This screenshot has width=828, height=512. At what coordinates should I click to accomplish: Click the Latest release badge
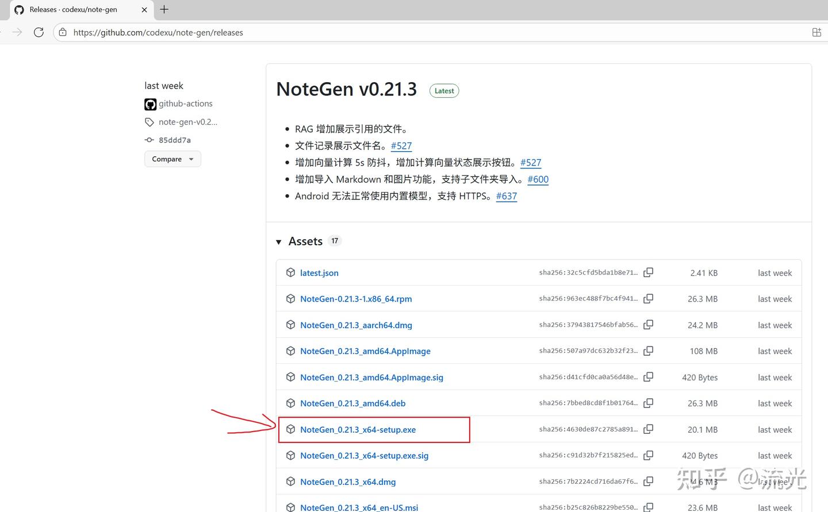(444, 90)
